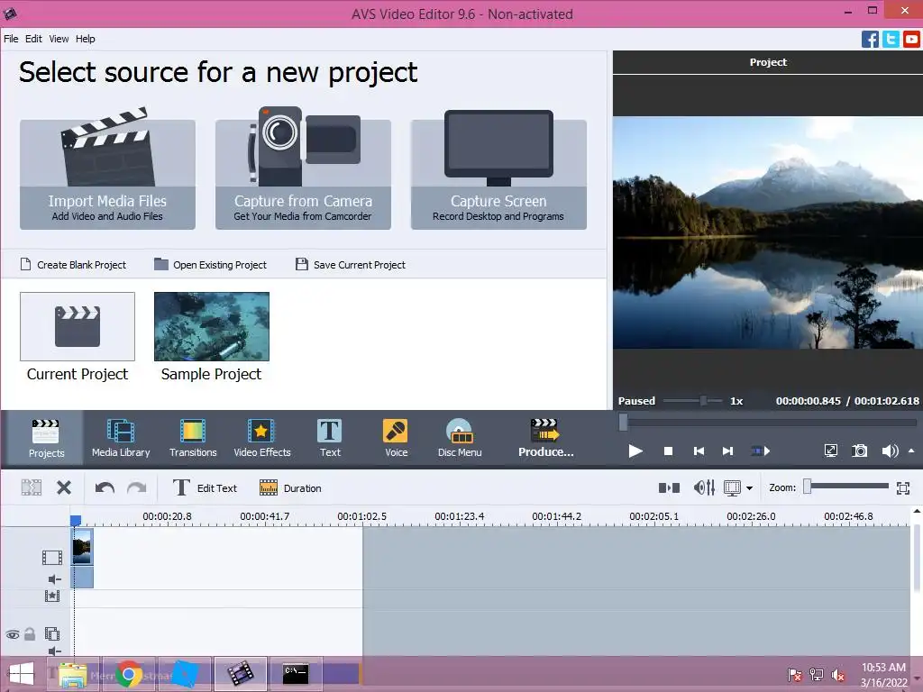Screen dimensions: 923x692
Task: Click the preview seek bar
Action: (x=768, y=422)
